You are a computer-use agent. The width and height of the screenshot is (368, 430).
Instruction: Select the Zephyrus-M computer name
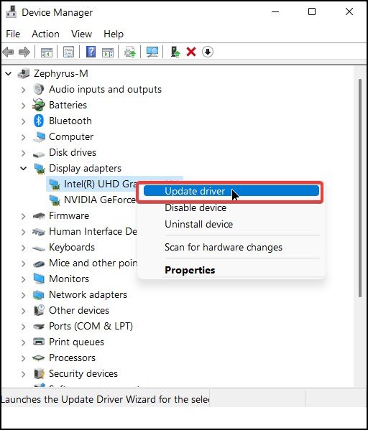(x=60, y=73)
